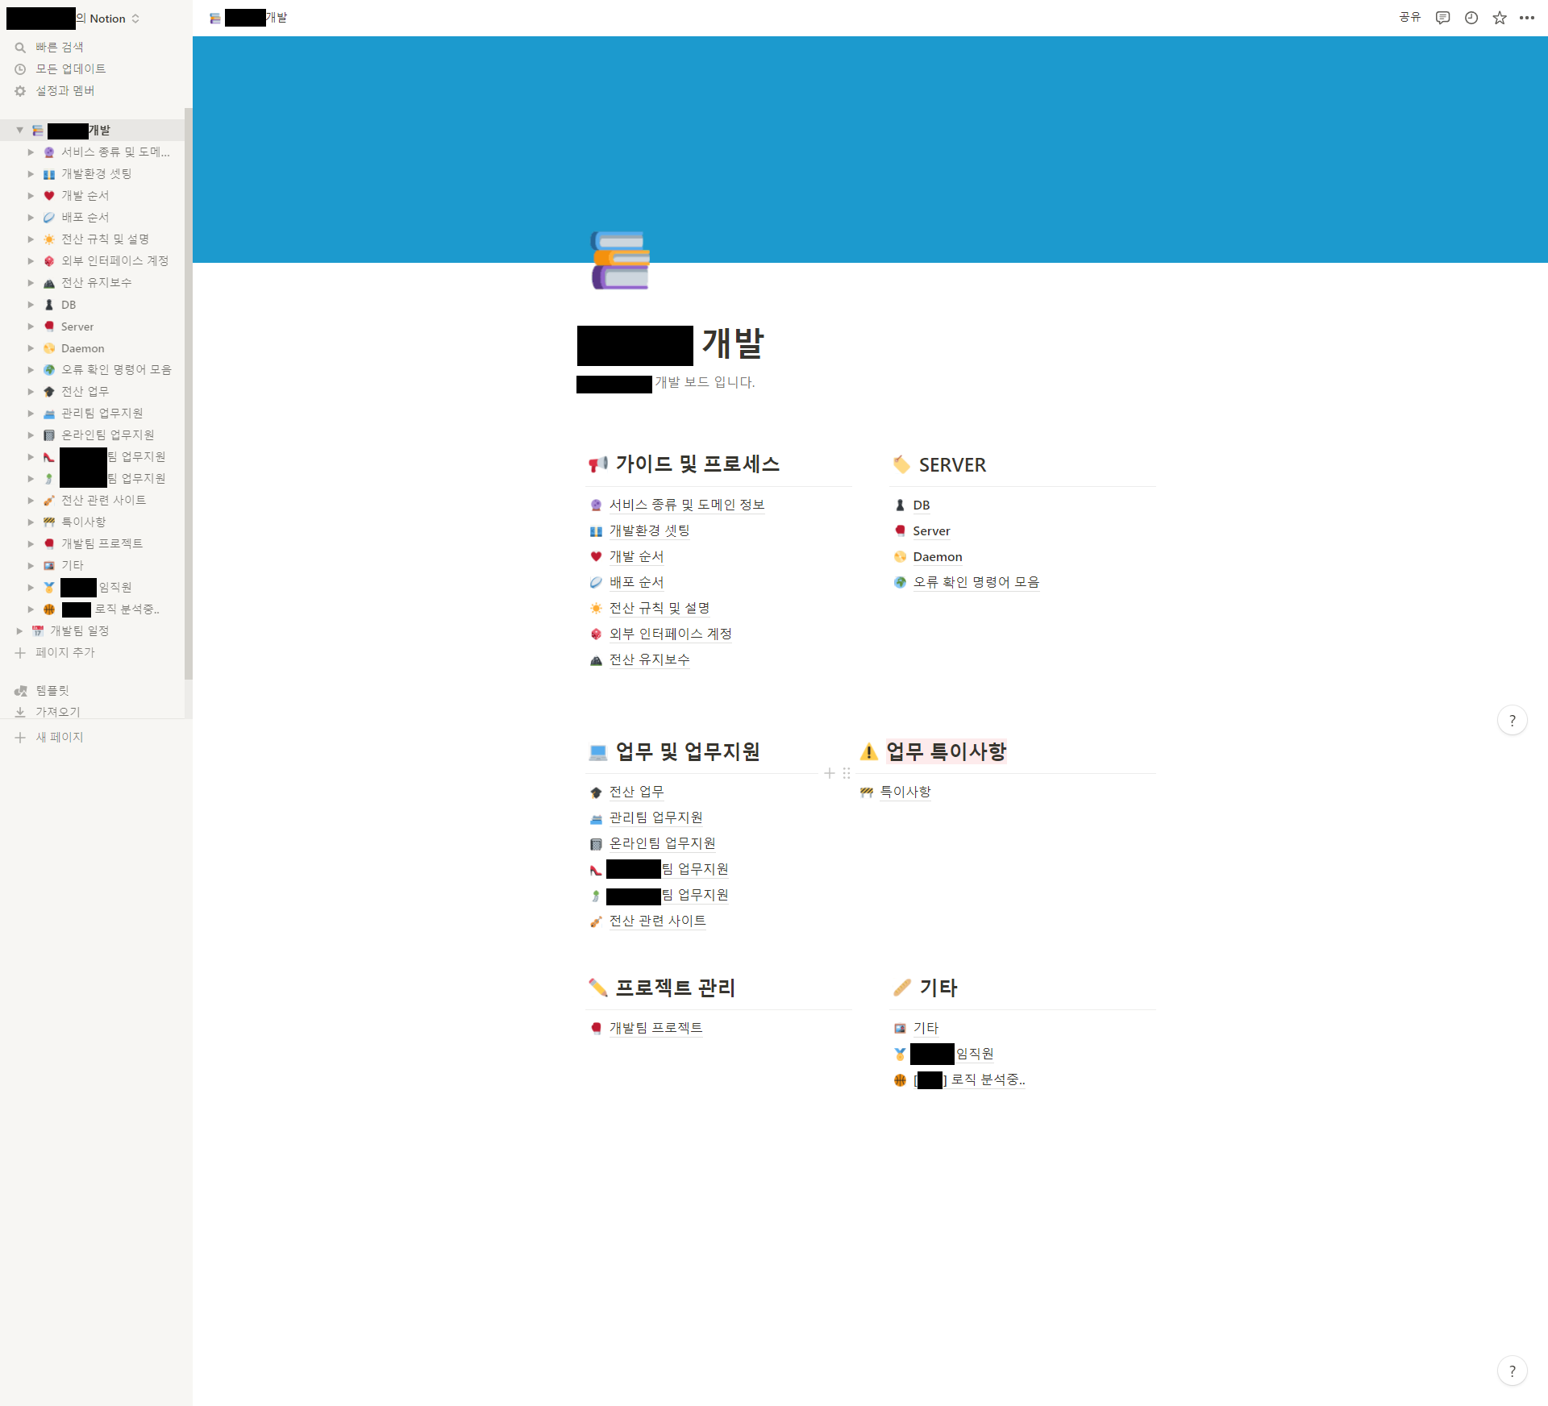Image resolution: width=1548 pixels, height=1406 pixels.
Task: Open the three-dot page options menu
Action: [1527, 18]
